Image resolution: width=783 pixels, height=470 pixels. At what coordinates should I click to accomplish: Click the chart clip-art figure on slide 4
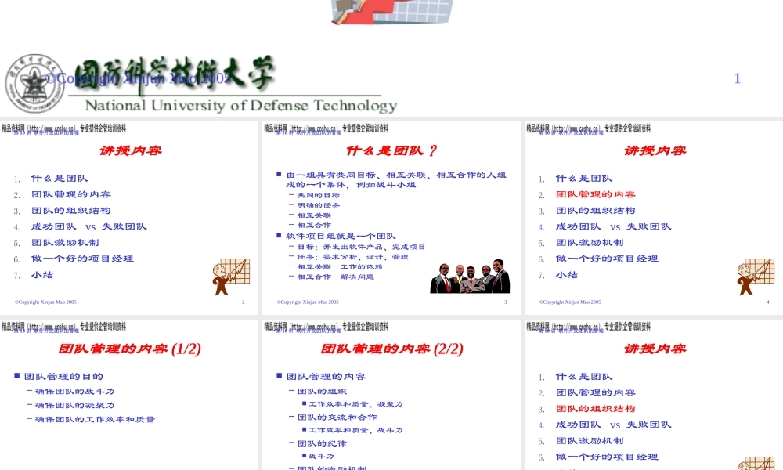tap(756, 277)
